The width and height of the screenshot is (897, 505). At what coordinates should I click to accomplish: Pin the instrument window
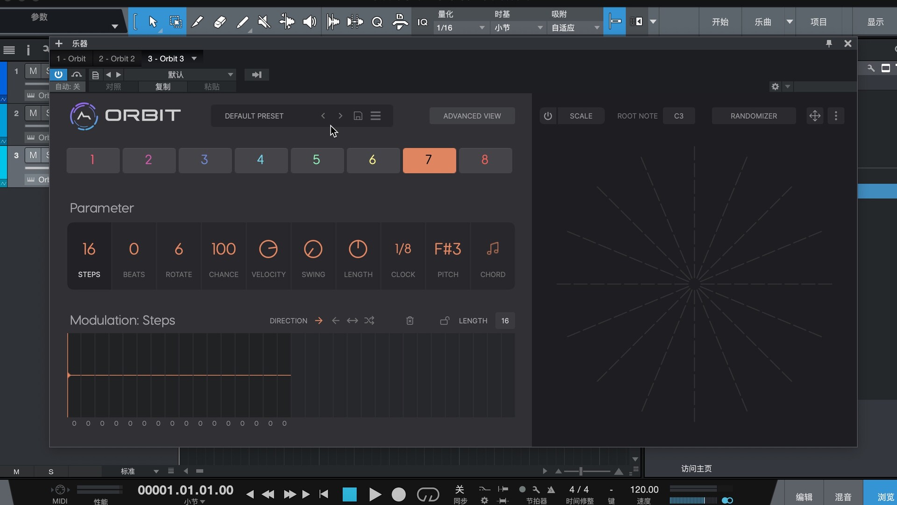829,43
